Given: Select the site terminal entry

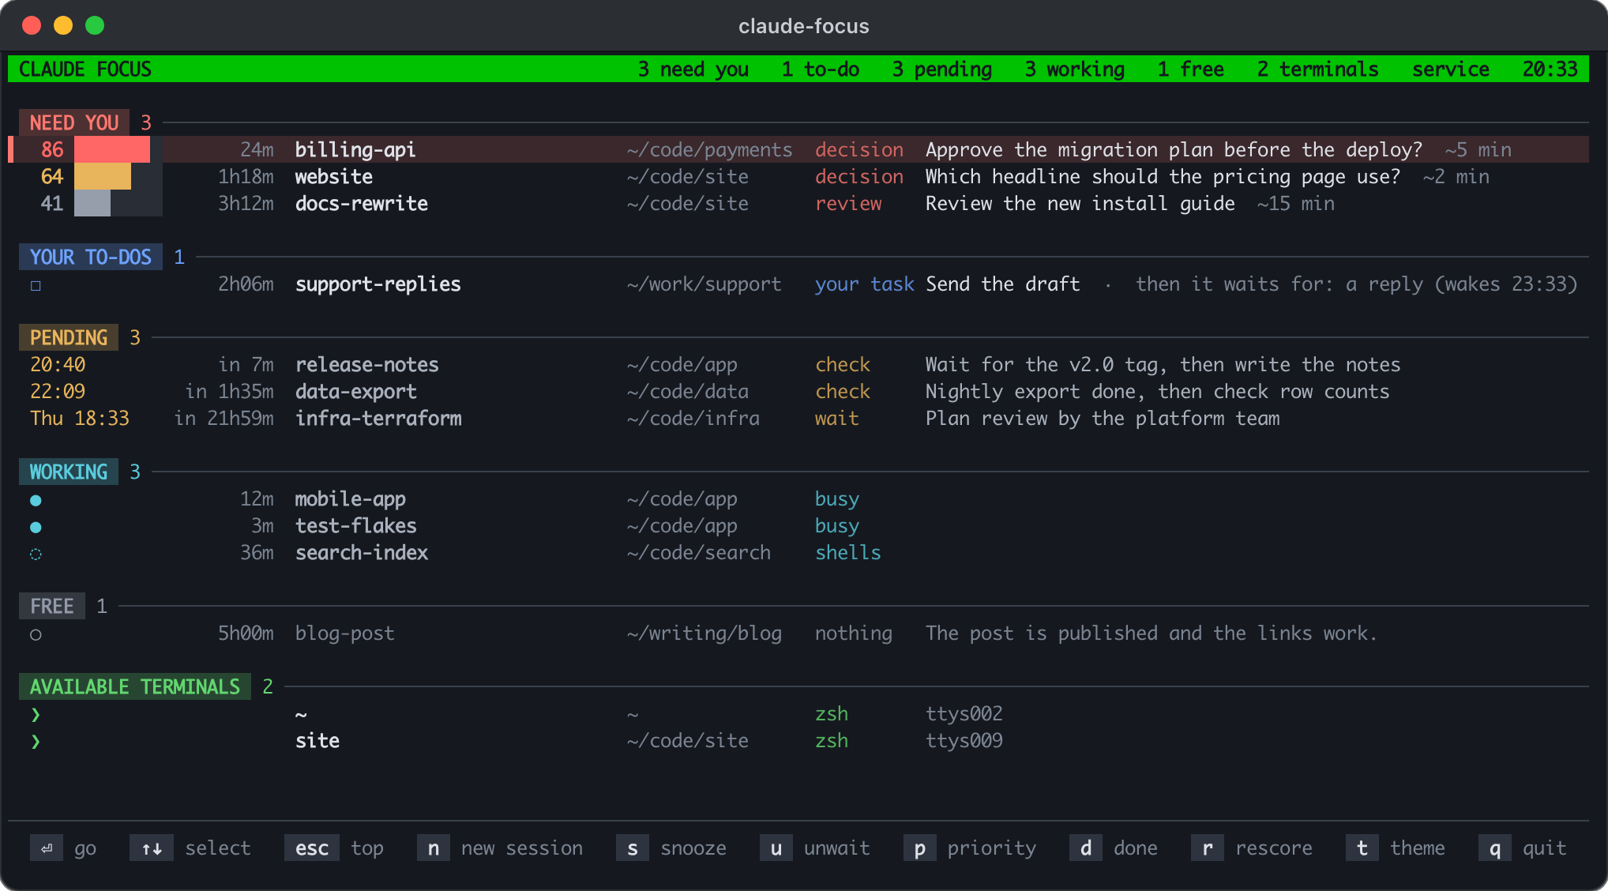Looking at the screenshot, I should 317,740.
